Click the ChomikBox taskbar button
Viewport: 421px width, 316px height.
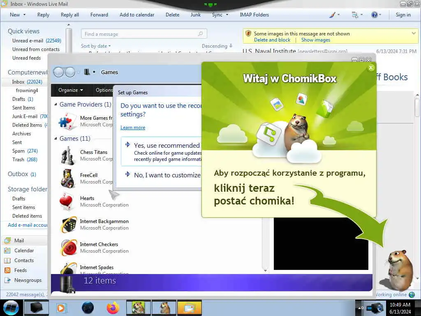(139, 308)
